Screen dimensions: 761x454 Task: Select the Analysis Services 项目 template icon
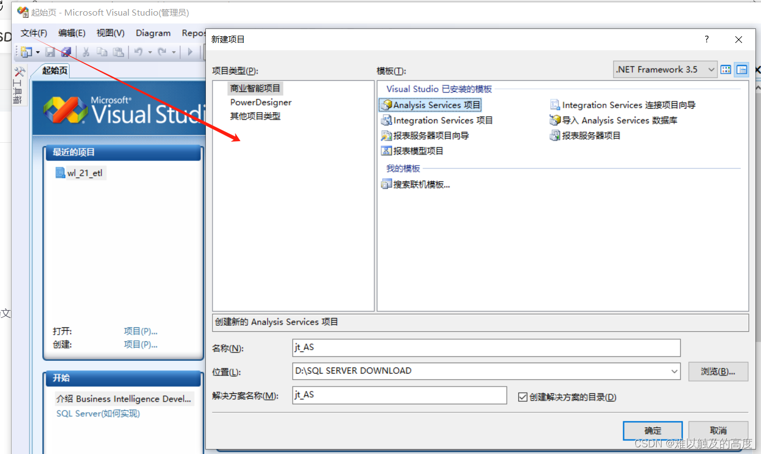(386, 105)
